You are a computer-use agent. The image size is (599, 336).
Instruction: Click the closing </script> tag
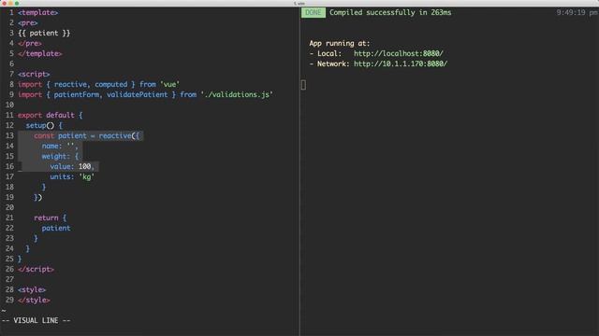click(x=36, y=270)
